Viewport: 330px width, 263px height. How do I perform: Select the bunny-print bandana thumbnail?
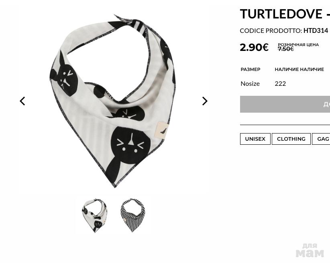coord(94,215)
